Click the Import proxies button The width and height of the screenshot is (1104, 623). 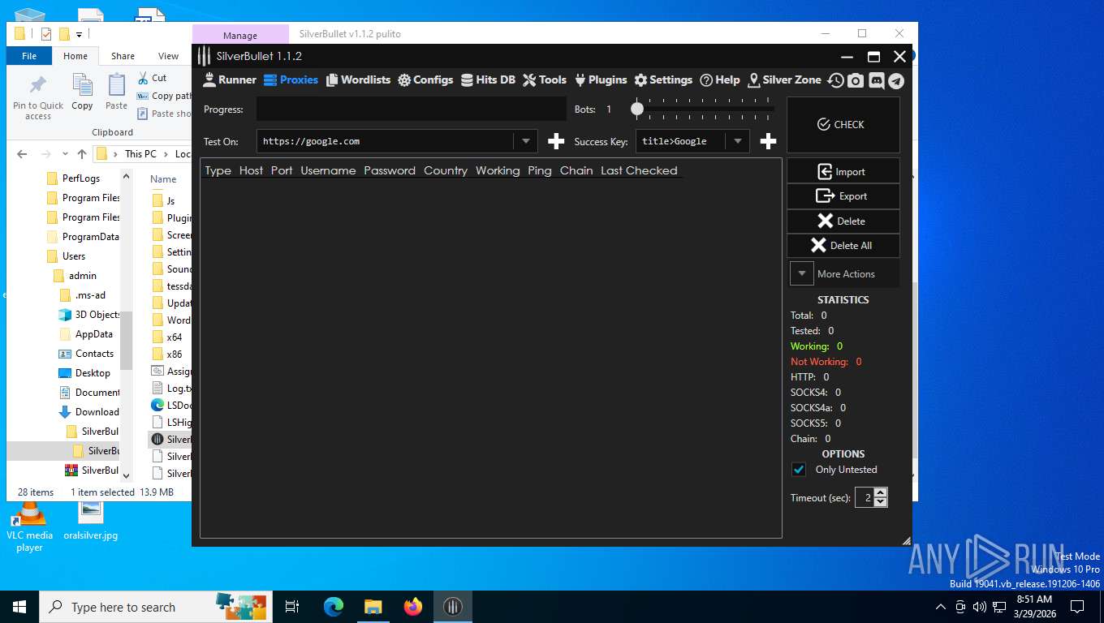843,171
